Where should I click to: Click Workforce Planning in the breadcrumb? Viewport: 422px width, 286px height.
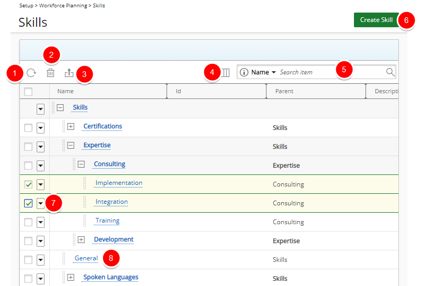tap(63, 5)
